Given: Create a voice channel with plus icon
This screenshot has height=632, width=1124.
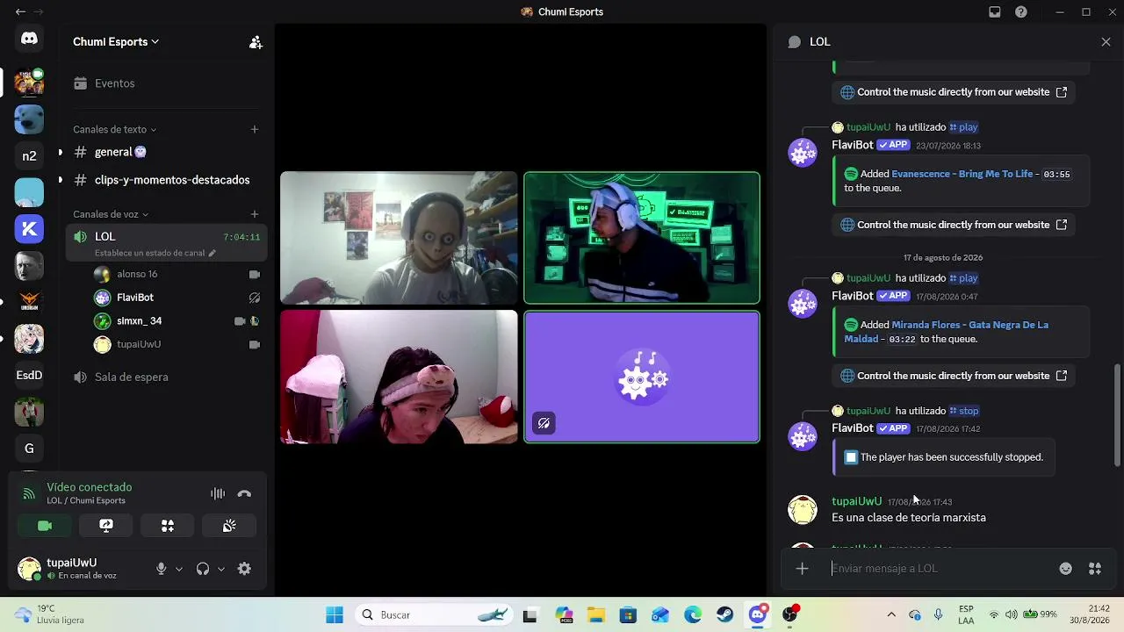Looking at the screenshot, I should coord(255,214).
